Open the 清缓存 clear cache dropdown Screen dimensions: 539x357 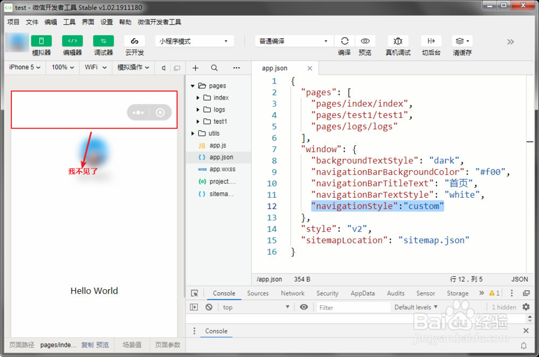[x=462, y=41]
